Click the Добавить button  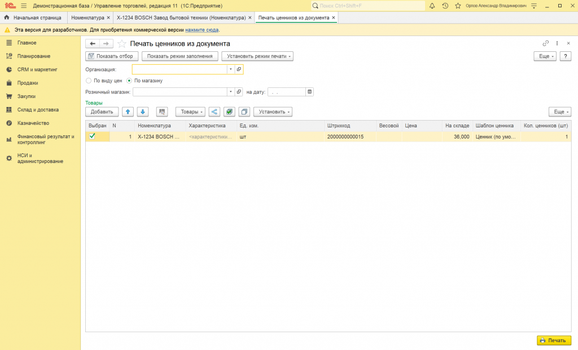pyautogui.click(x=102, y=112)
